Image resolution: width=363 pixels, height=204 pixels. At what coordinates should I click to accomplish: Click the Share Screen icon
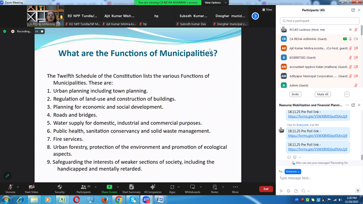point(109,188)
